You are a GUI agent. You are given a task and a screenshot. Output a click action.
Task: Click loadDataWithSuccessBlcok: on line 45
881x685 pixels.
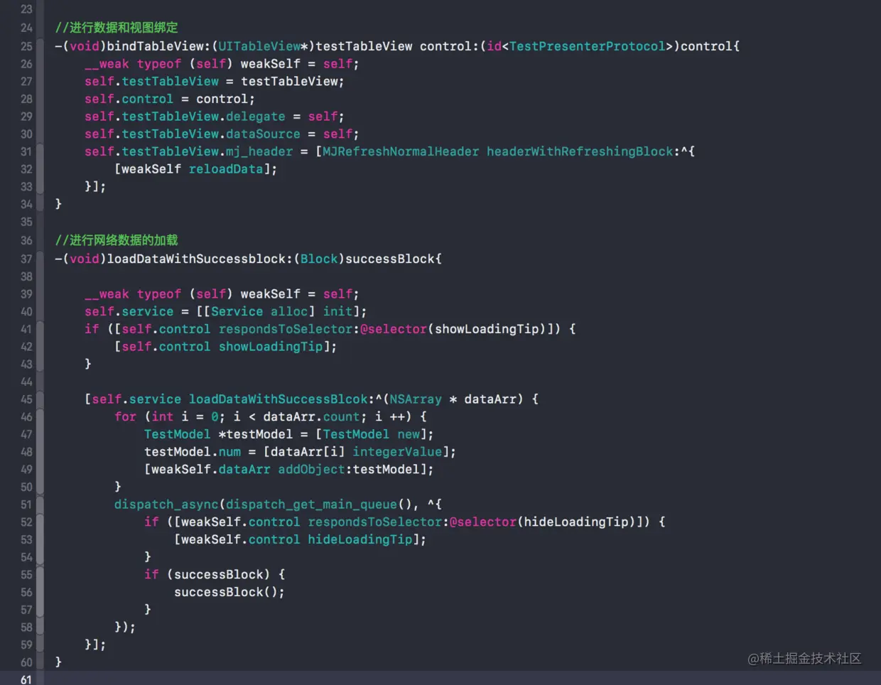(x=281, y=399)
